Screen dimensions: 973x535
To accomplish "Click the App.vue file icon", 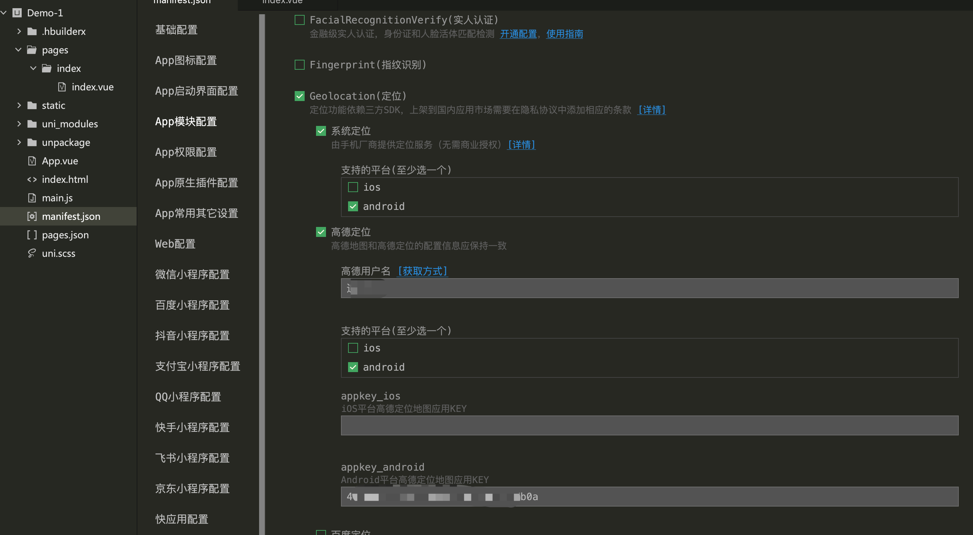I will point(32,161).
